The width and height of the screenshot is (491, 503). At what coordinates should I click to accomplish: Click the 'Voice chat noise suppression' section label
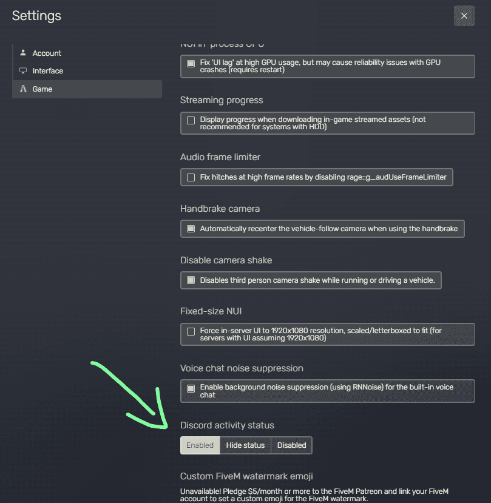pos(242,368)
